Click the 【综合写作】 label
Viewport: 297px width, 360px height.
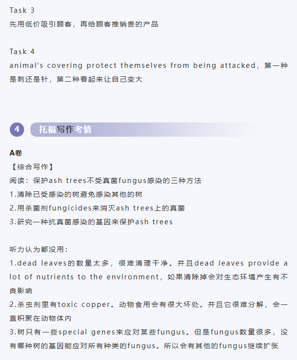coord(32,167)
